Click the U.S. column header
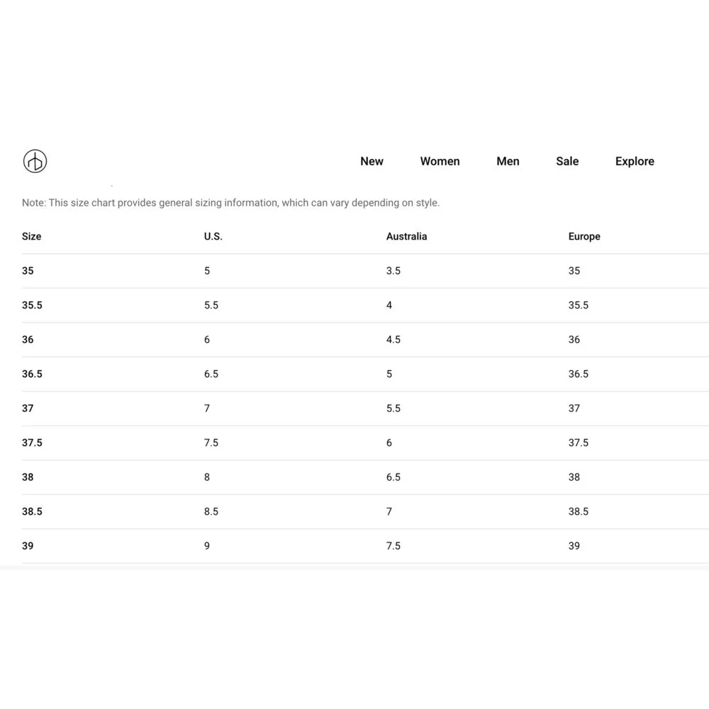The height and width of the screenshot is (709, 709). tap(213, 236)
